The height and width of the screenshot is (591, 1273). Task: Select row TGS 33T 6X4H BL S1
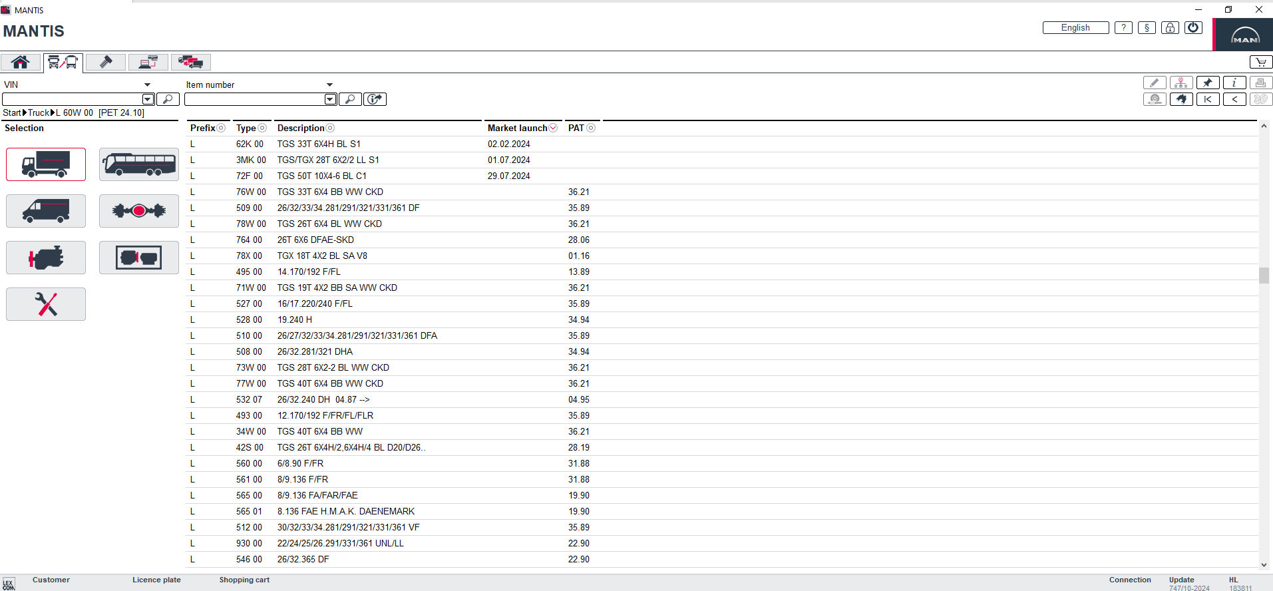tap(722, 144)
